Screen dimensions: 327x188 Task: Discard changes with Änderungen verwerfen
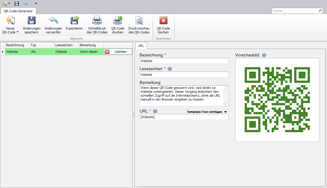53,25
